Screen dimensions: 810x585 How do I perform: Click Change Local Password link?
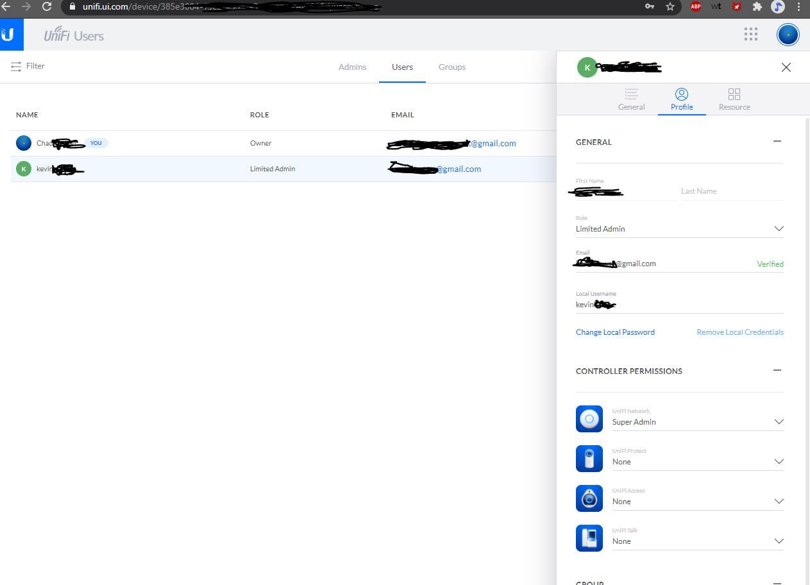(x=615, y=332)
